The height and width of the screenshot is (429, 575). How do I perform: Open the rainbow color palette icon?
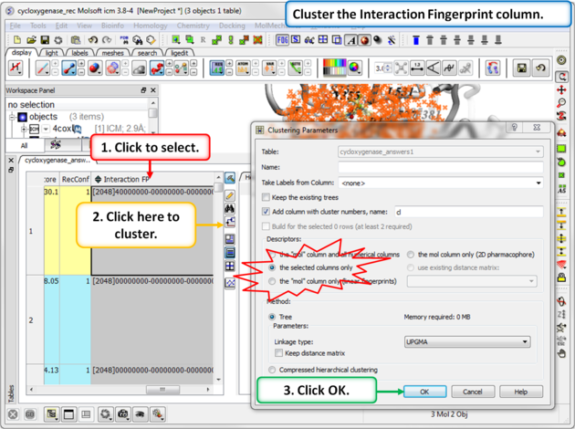335,68
